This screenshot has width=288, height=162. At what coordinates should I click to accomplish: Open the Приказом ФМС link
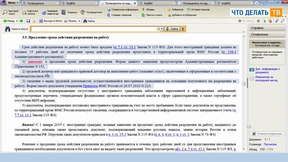pyautogui.click(x=90, y=86)
